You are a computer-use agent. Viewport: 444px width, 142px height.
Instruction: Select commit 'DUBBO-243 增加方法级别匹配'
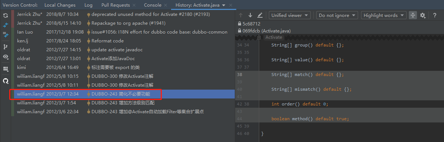(123, 103)
